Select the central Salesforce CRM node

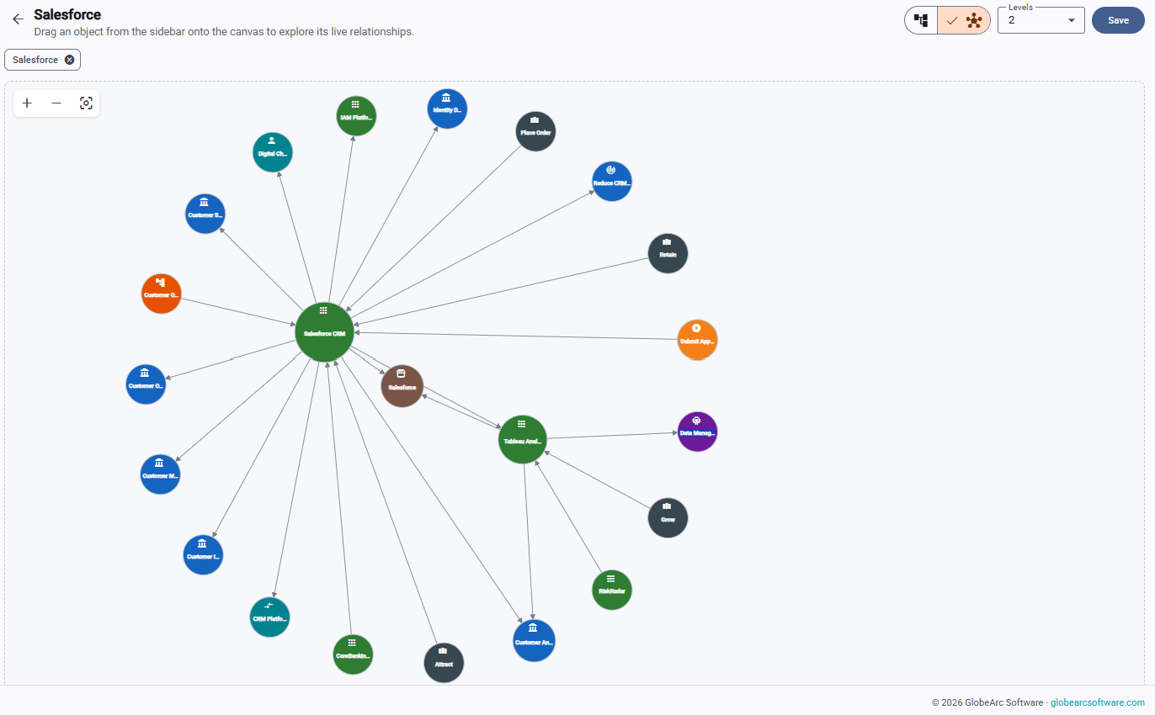324,332
